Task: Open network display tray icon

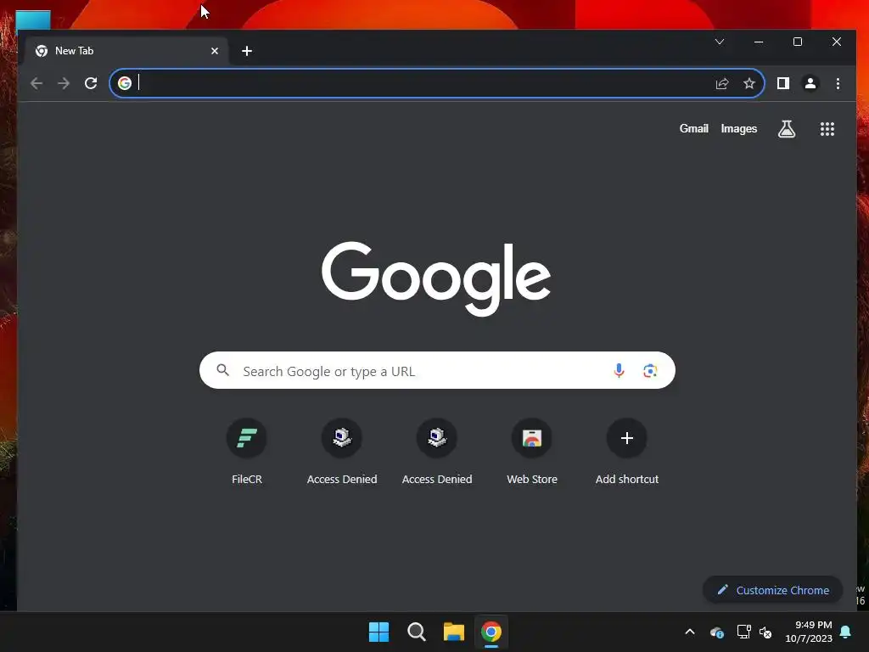Action: [x=743, y=632]
